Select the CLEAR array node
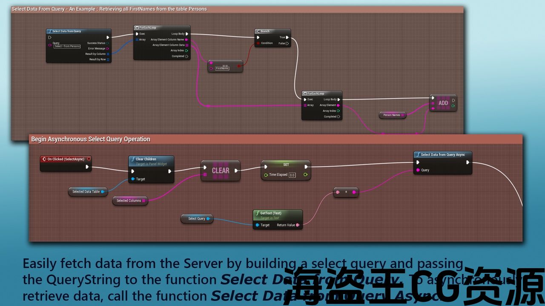 pos(221,170)
